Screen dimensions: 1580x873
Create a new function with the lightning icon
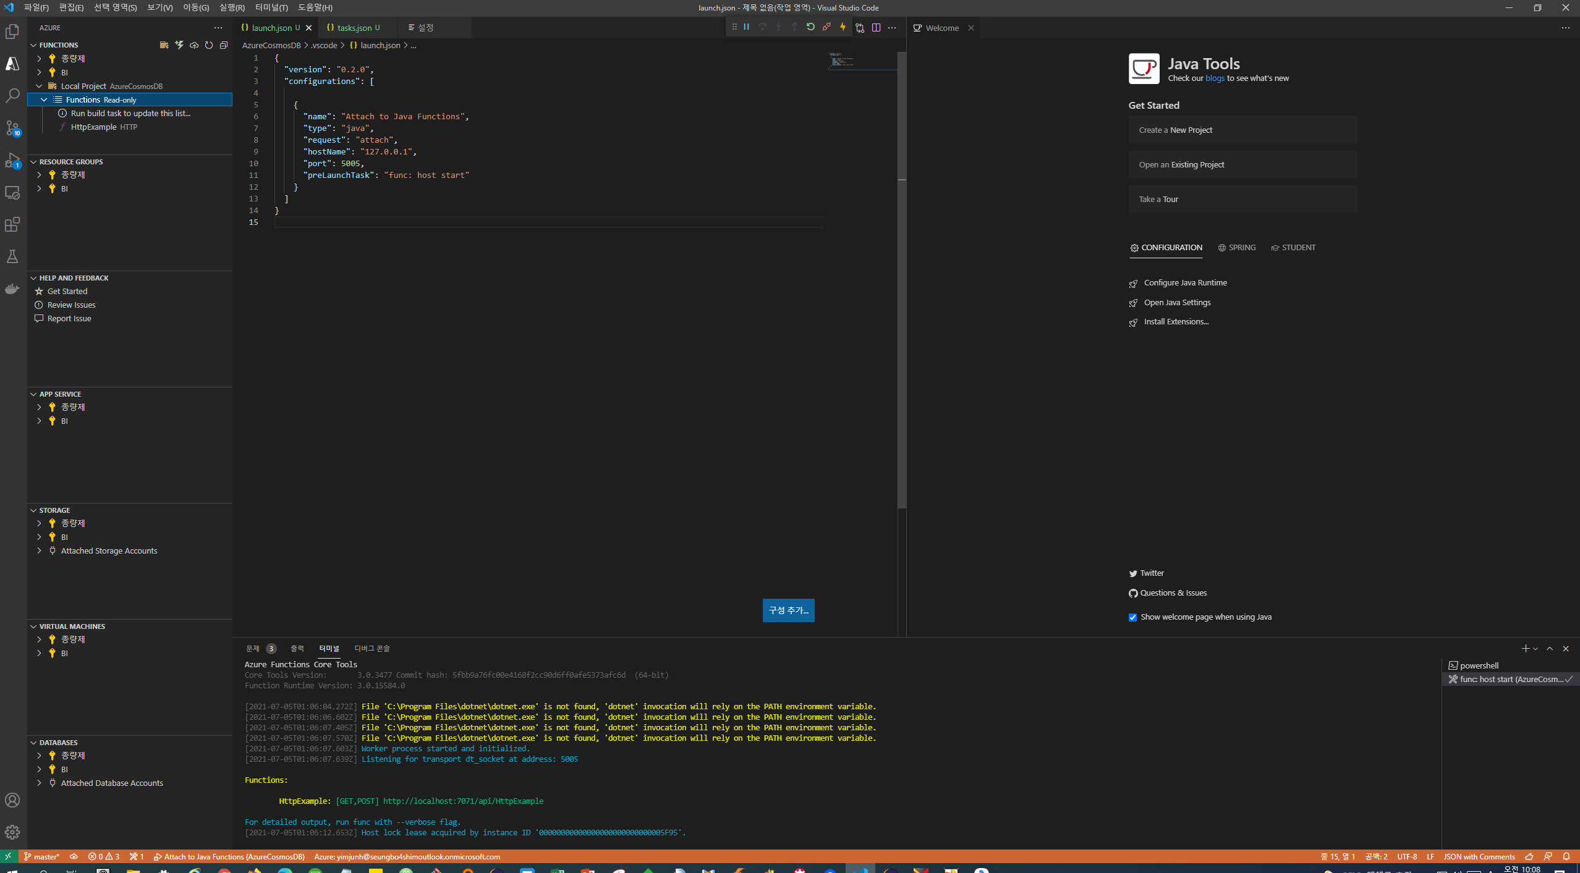179,44
